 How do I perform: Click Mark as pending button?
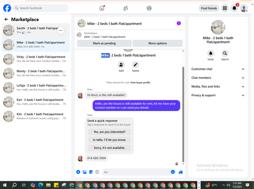pos(104,43)
